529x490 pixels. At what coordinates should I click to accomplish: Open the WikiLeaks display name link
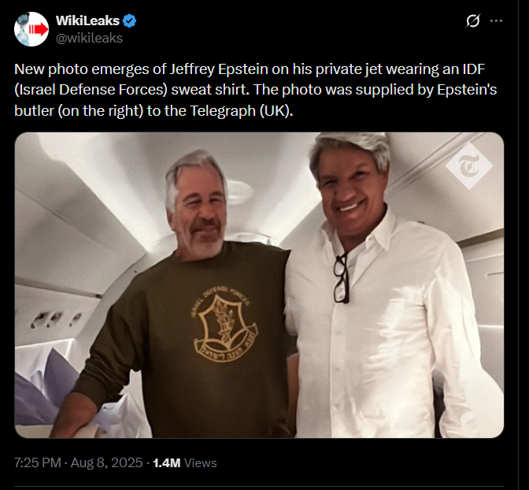pos(87,20)
